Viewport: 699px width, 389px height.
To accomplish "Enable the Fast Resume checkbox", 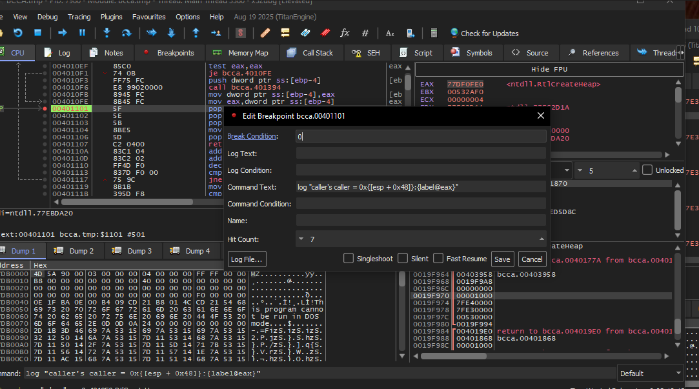I will (x=438, y=259).
